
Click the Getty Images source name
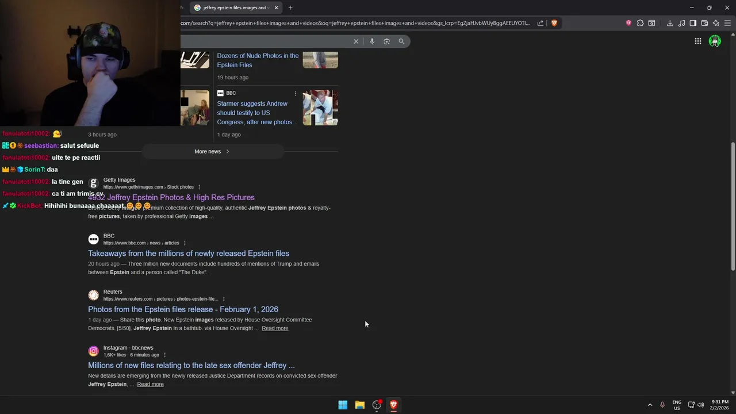tap(119, 180)
